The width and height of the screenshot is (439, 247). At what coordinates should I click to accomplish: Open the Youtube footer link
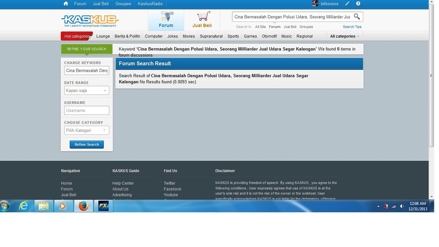[x=171, y=195]
